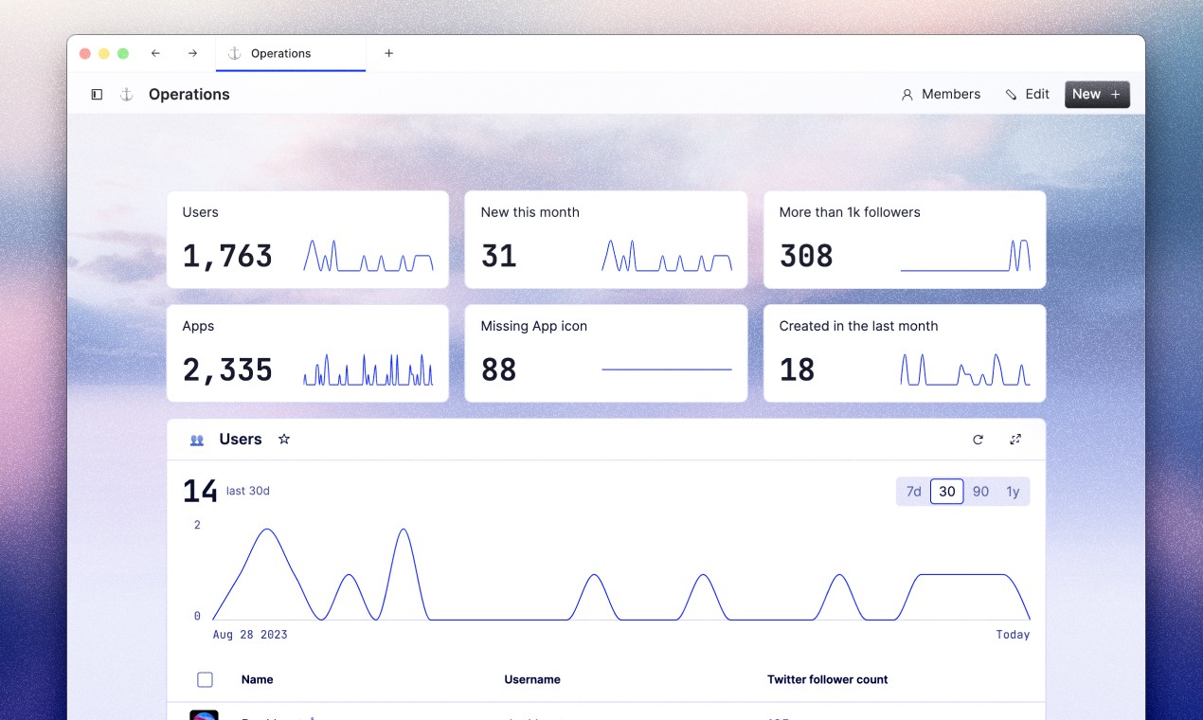The image size is (1203, 720).
Task: Click the Today axis label
Action: tap(1013, 635)
